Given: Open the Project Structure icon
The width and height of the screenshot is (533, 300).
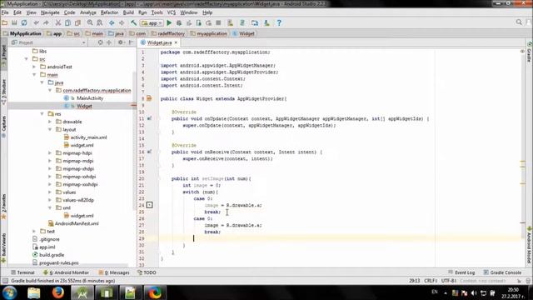Looking at the screenshot, I should 255,22.
